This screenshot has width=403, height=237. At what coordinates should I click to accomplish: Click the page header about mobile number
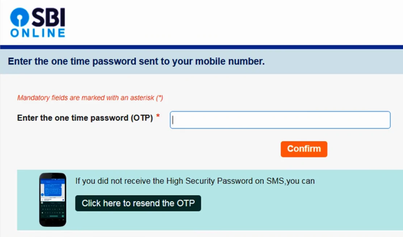pos(135,61)
